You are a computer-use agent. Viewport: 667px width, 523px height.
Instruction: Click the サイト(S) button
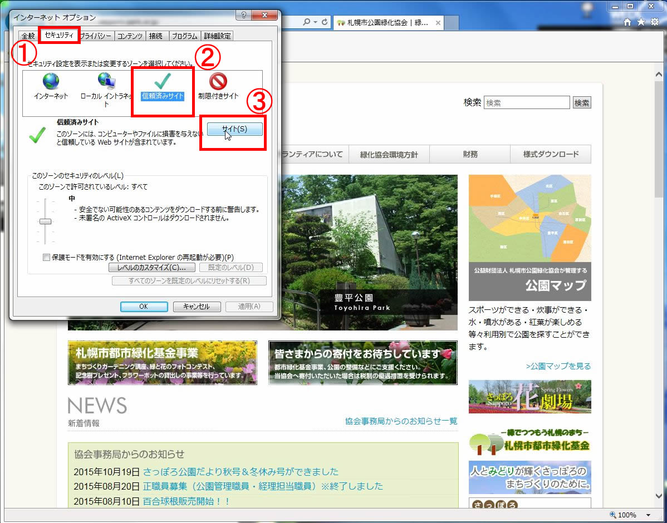(233, 129)
